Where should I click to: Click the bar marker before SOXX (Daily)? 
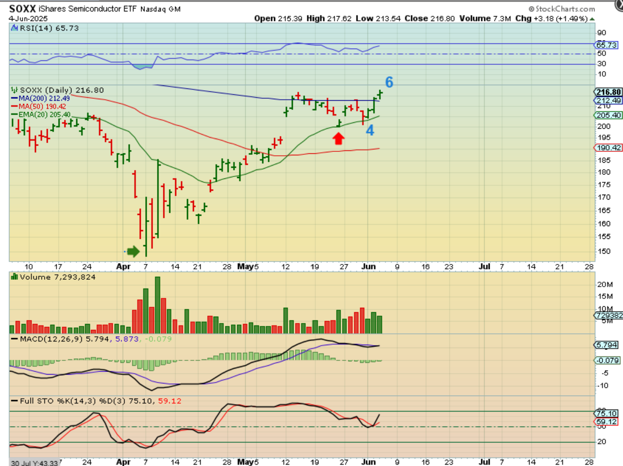(x=14, y=90)
